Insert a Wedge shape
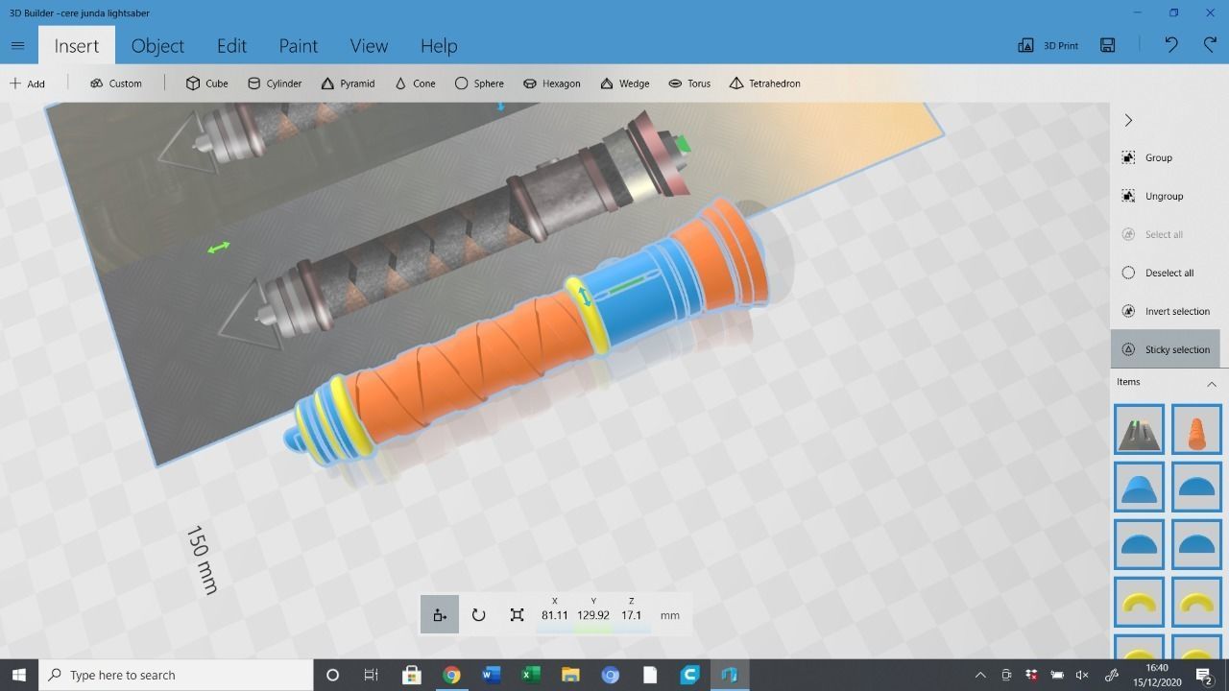 (x=625, y=83)
